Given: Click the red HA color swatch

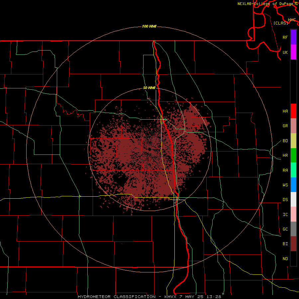Looking at the screenshot, I should (293, 111).
